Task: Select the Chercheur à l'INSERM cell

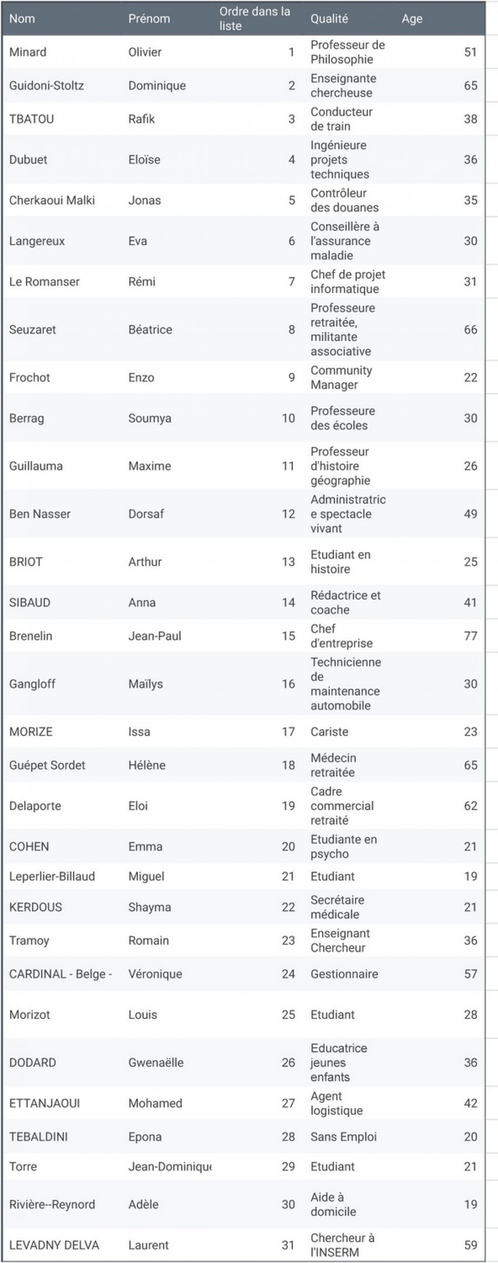Action: [x=342, y=1245]
